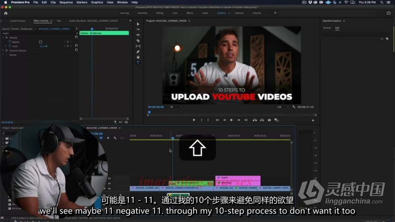Expand the Level parameter
Image resolution: width=395 pixels, height=222 pixels.
[x=6, y=46]
